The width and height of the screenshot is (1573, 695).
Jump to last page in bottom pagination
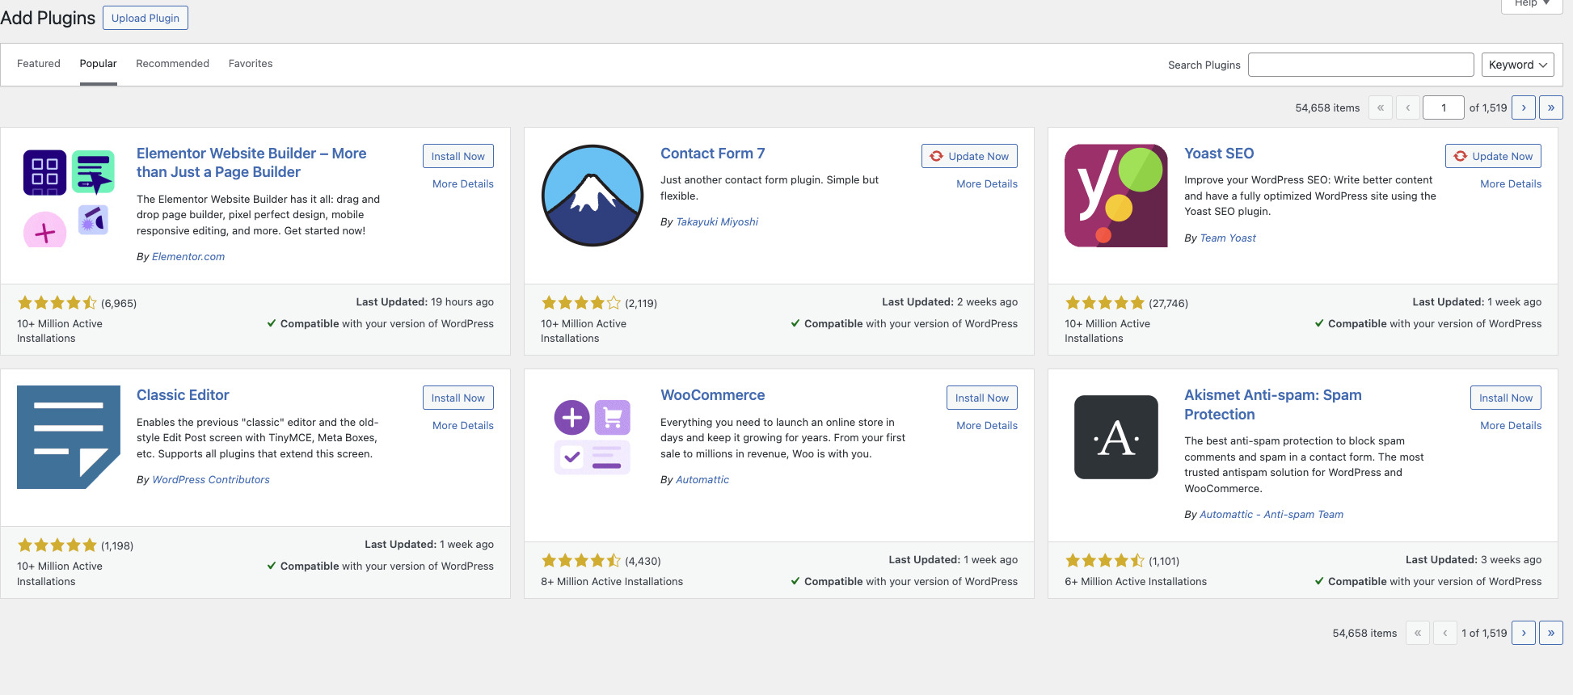coord(1551,633)
